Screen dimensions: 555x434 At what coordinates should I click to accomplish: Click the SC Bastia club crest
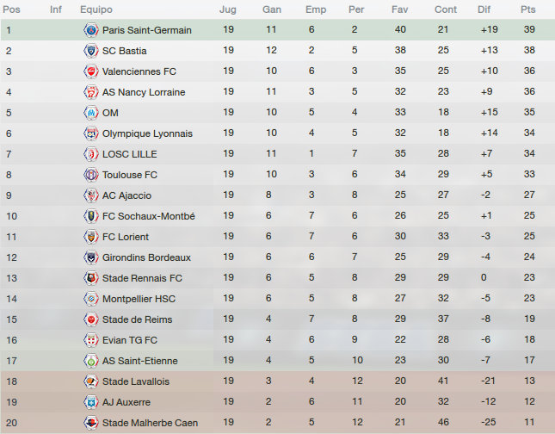pos(91,51)
